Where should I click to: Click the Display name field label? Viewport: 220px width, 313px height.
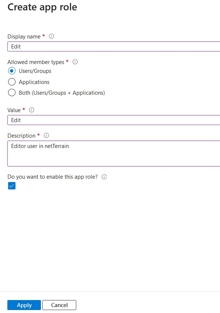pos(24,37)
